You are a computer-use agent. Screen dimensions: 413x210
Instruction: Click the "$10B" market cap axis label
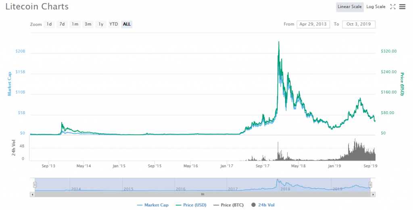20,92
